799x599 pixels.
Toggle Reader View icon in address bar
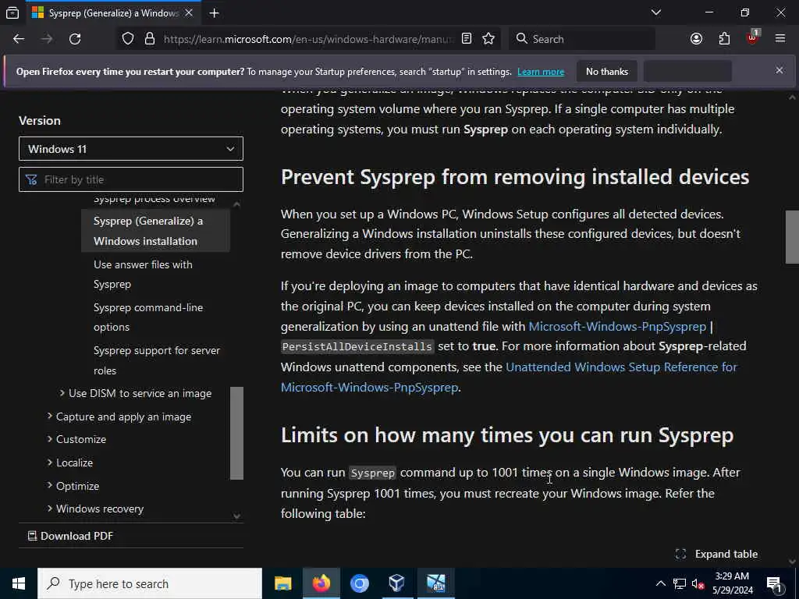tap(467, 39)
